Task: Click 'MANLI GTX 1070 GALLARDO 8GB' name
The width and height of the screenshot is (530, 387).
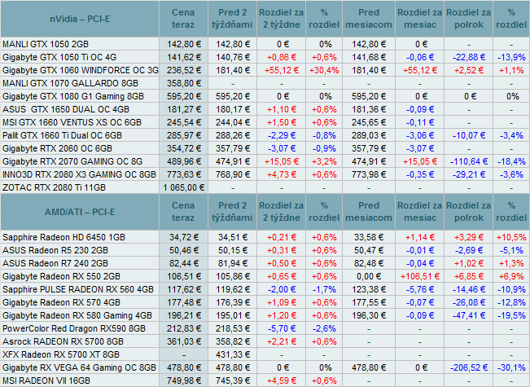Action: click(x=70, y=83)
